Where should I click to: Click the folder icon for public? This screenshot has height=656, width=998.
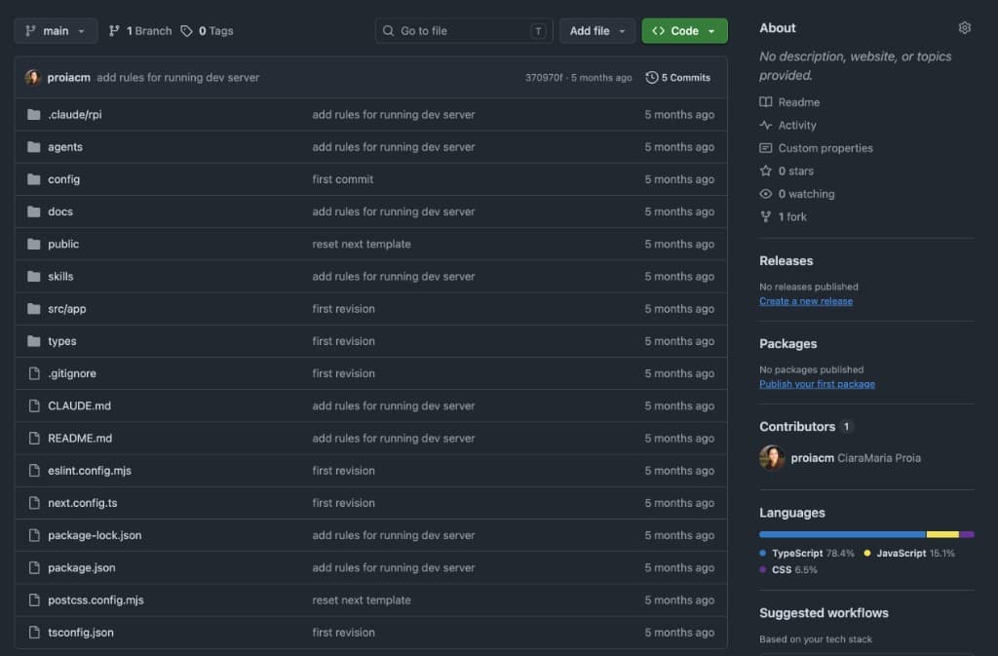pos(34,244)
